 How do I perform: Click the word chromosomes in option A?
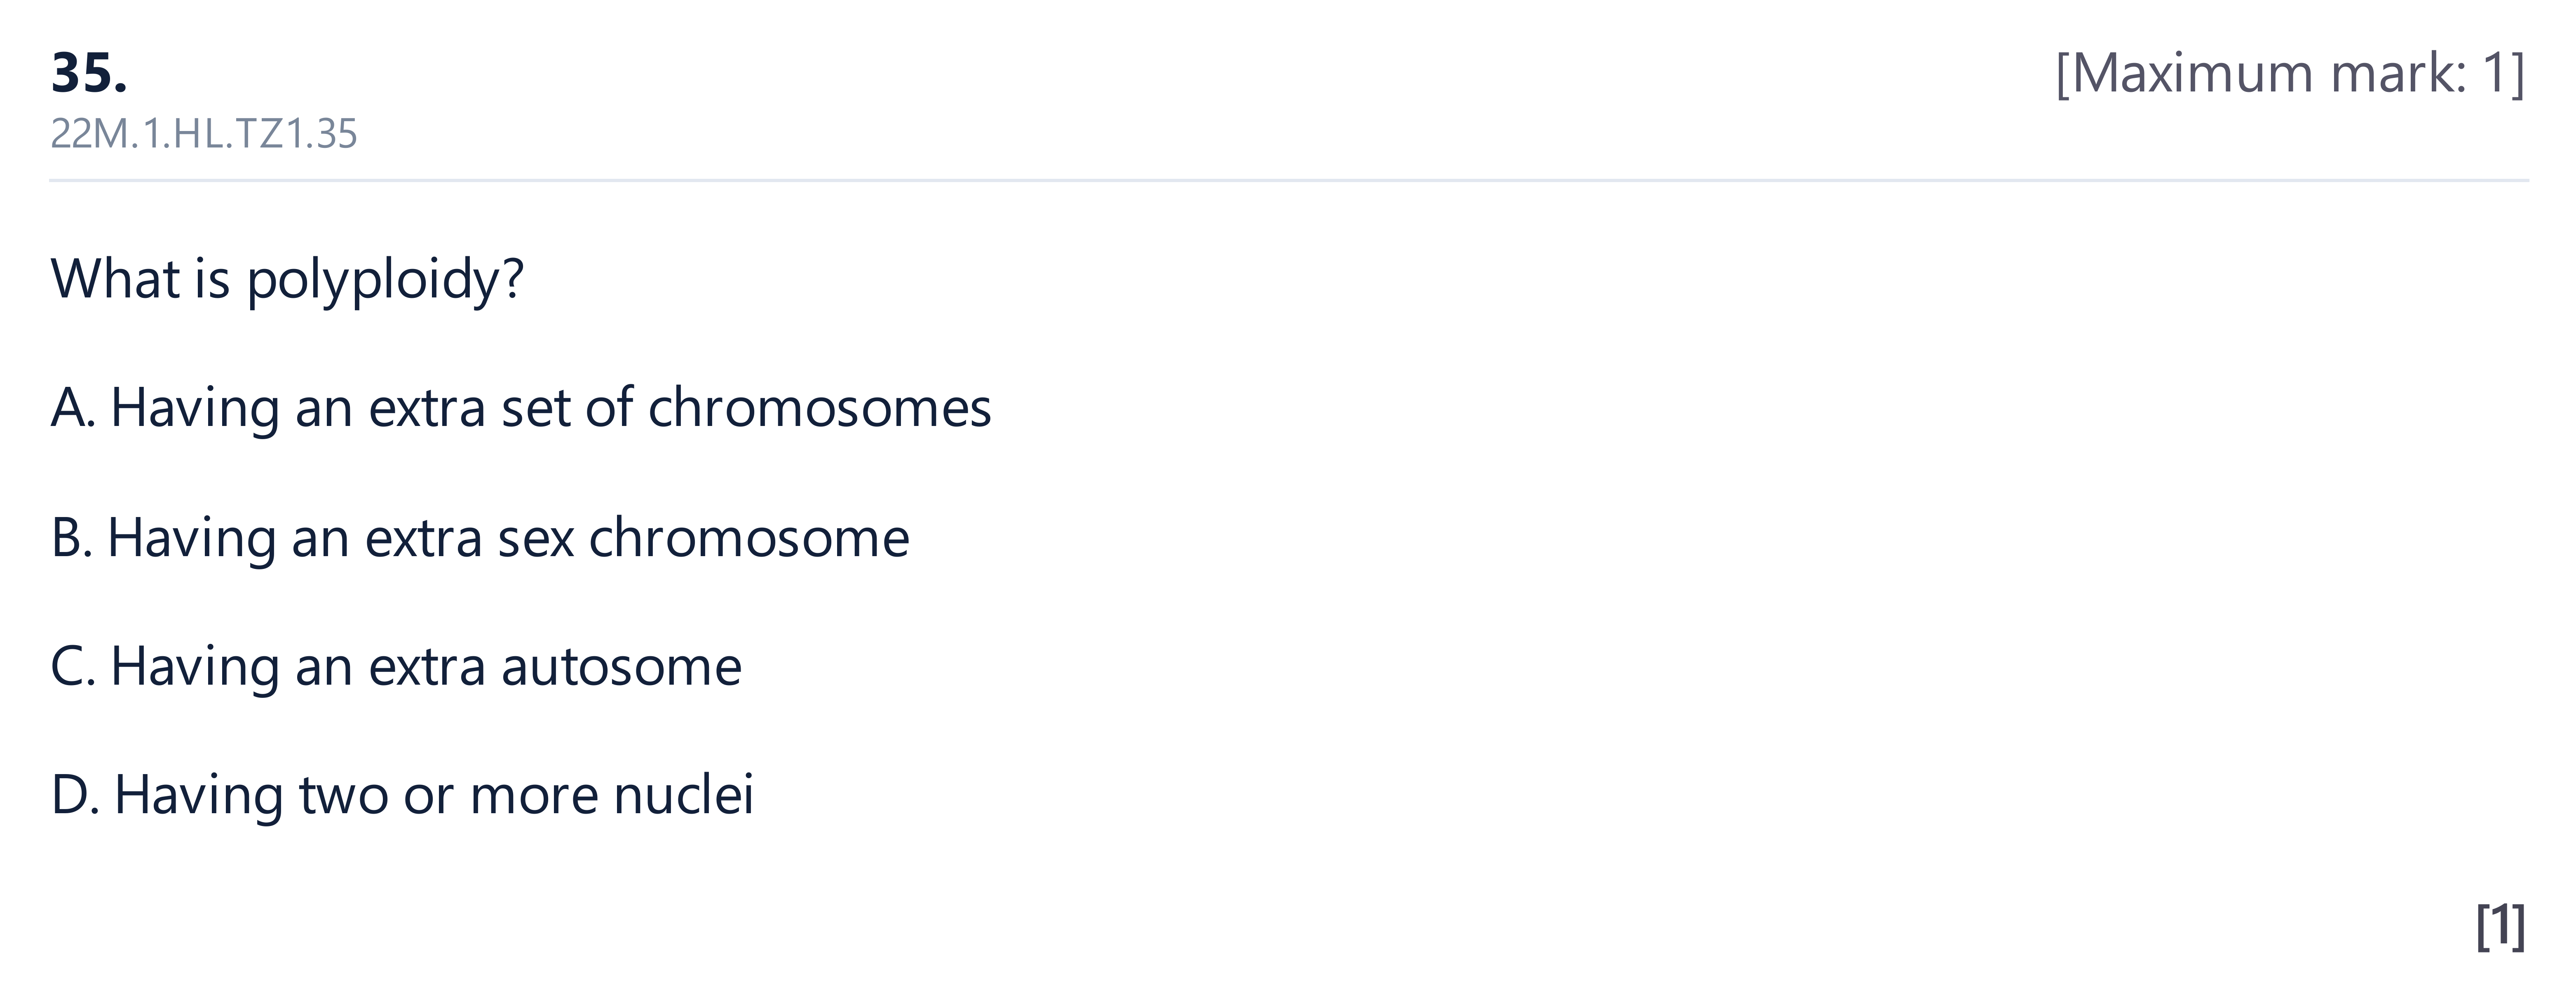[x=820, y=408]
